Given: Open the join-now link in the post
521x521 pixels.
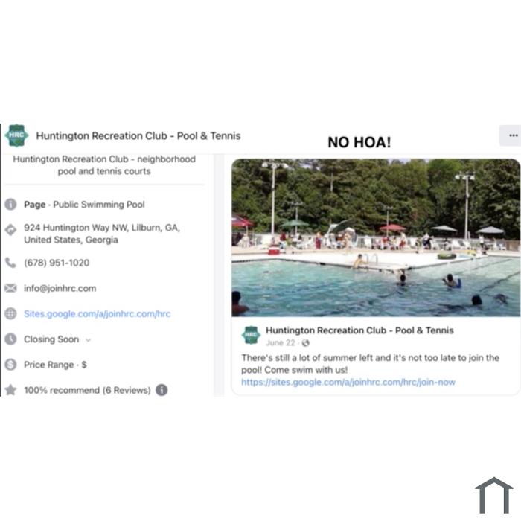Looking at the screenshot, I should (x=348, y=382).
